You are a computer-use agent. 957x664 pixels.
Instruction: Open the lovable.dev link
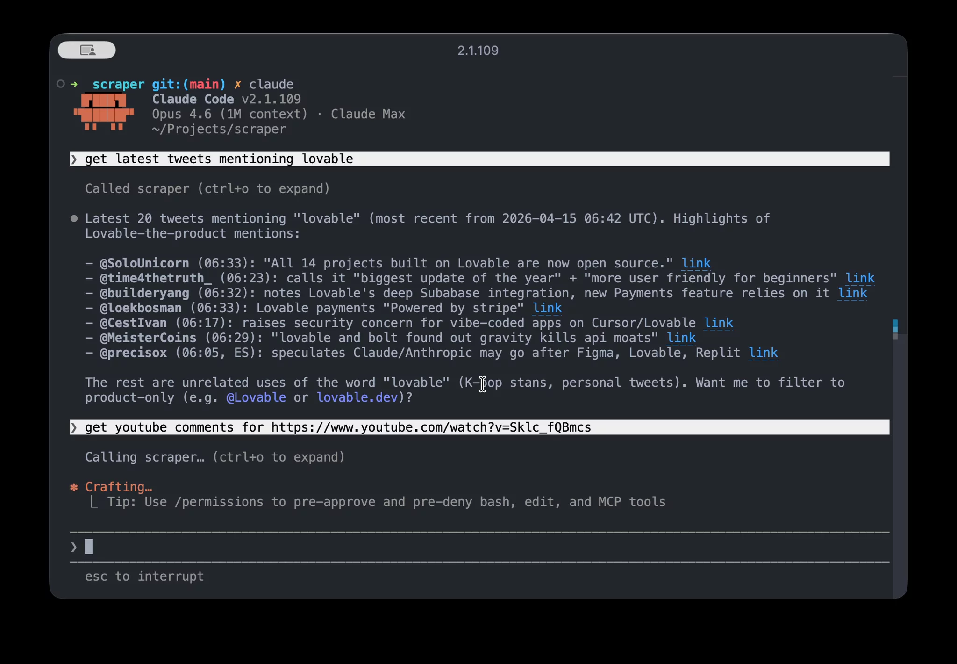(357, 397)
